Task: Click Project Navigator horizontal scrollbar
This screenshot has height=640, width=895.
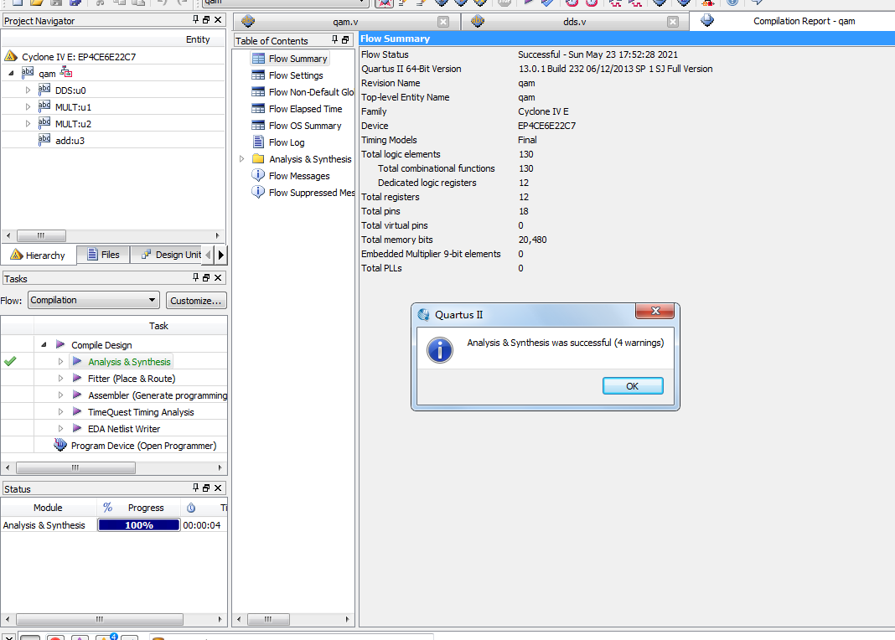Action: click(41, 235)
